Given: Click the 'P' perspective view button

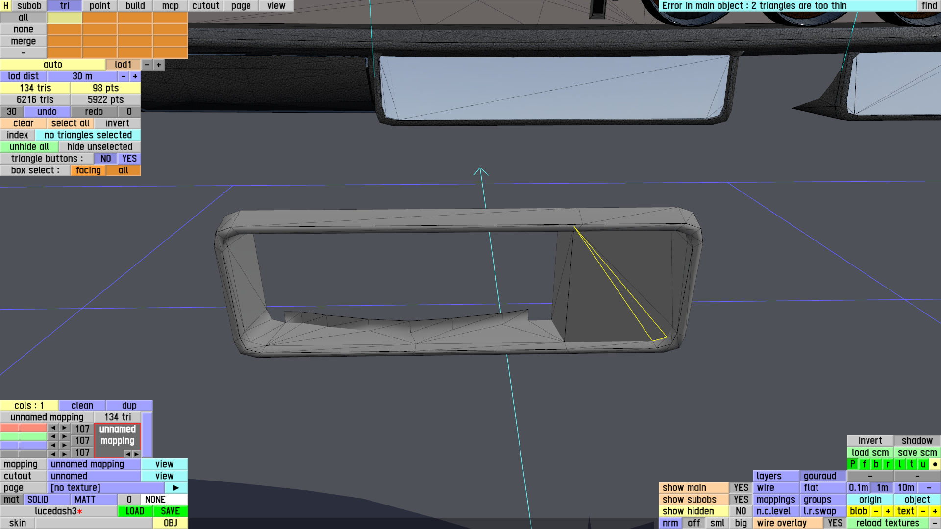Looking at the screenshot, I should tap(852, 464).
